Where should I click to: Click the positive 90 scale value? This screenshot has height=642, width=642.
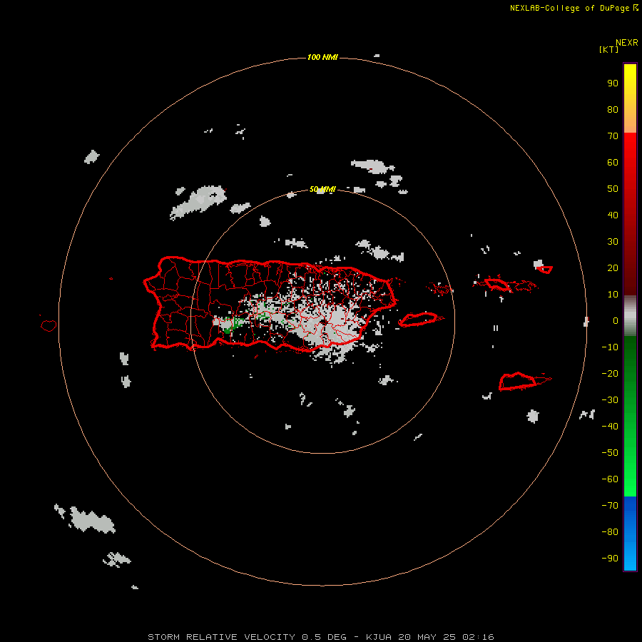coord(613,83)
